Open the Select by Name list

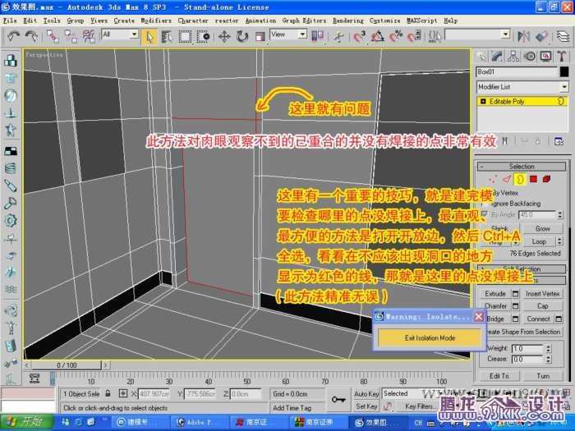(168, 37)
